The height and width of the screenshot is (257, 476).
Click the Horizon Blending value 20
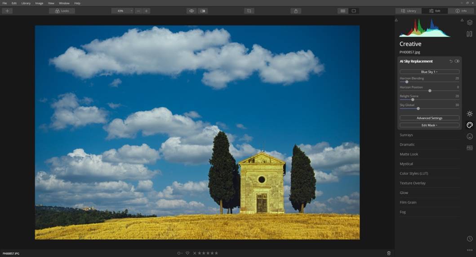coord(457,78)
